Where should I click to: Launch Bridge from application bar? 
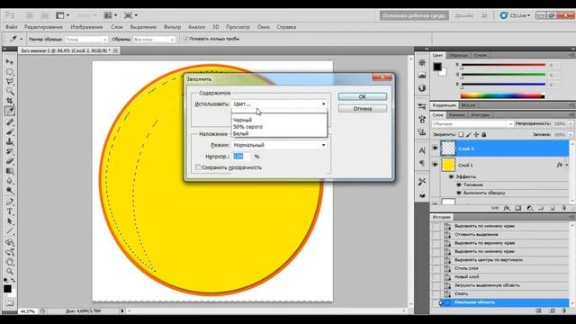coord(29,15)
